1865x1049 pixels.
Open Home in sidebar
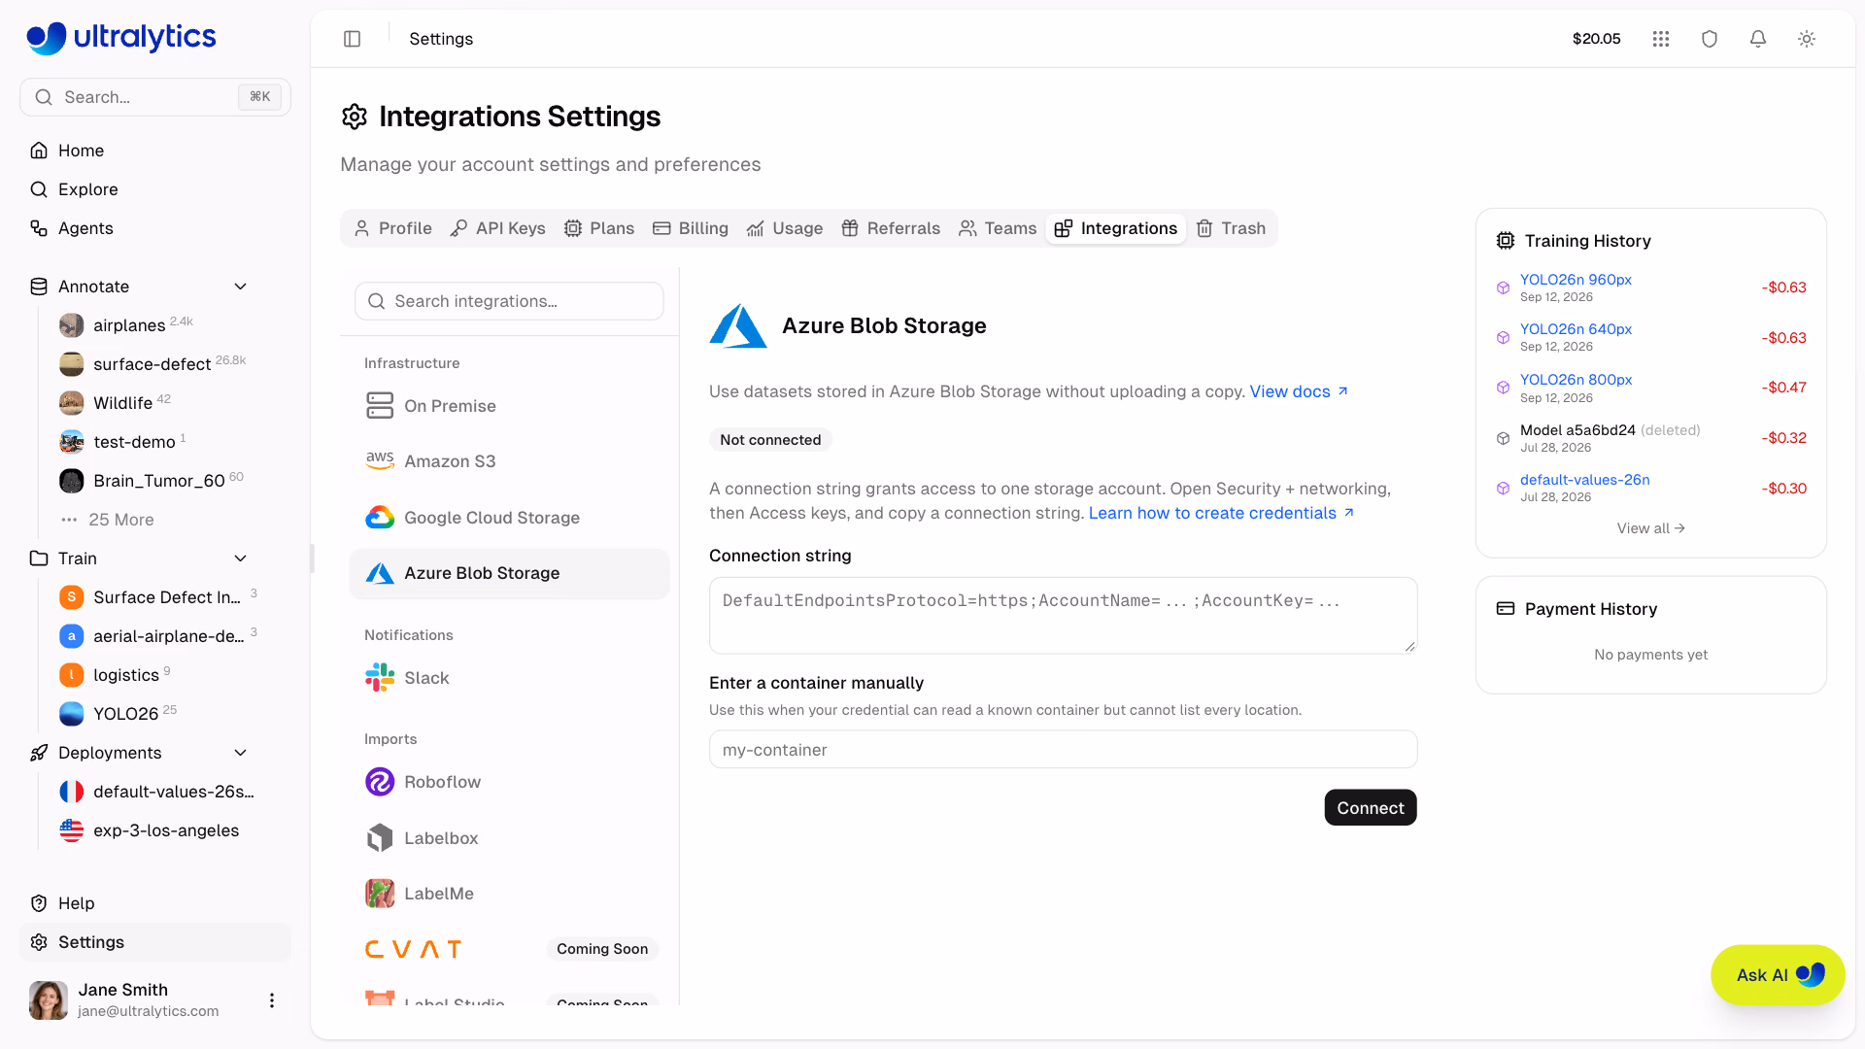(155, 151)
